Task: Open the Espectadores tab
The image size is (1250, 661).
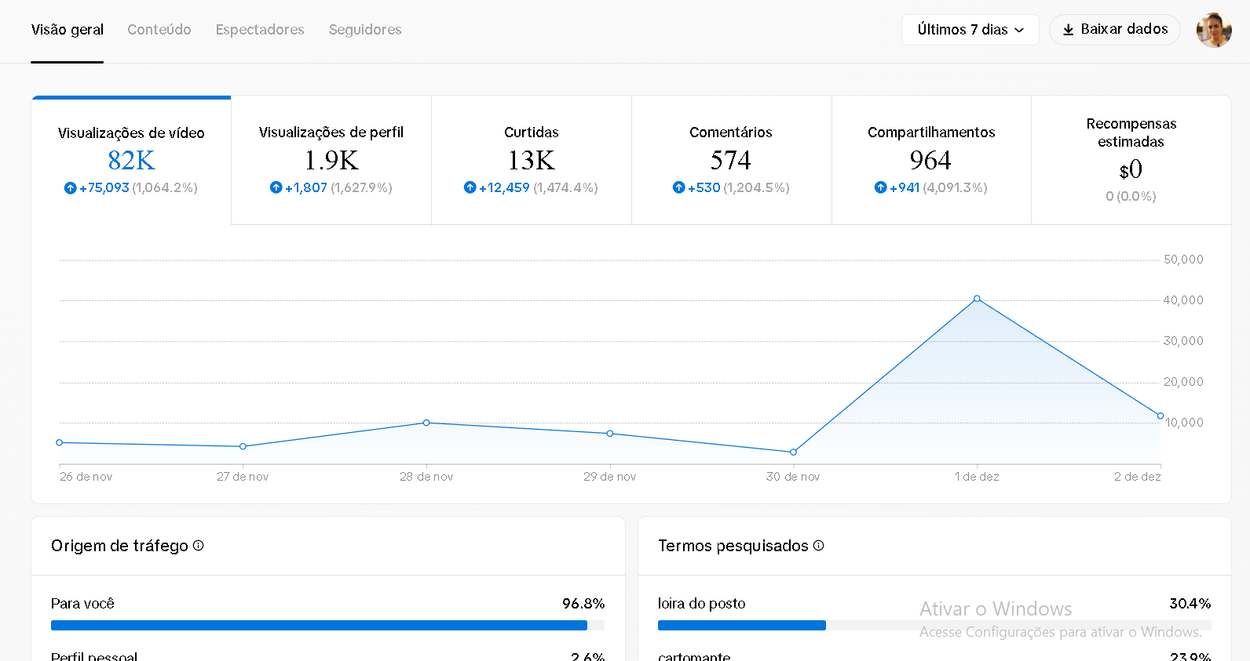Action: coord(260,30)
